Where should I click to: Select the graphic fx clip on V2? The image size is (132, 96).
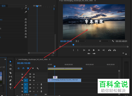coord(55,77)
